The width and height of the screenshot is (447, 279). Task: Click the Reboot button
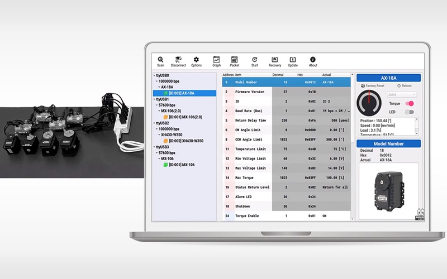[x=404, y=86]
